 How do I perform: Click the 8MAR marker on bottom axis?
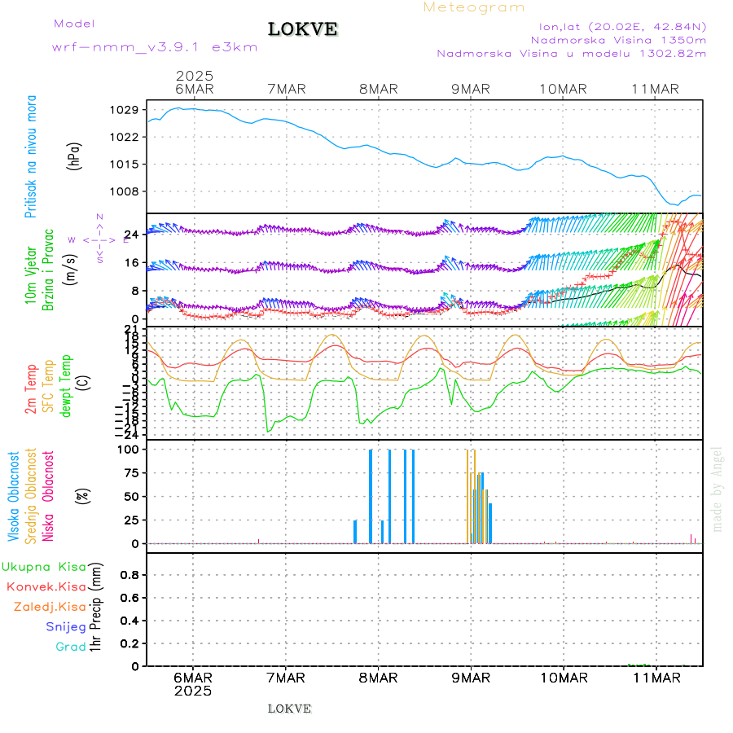click(x=378, y=678)
